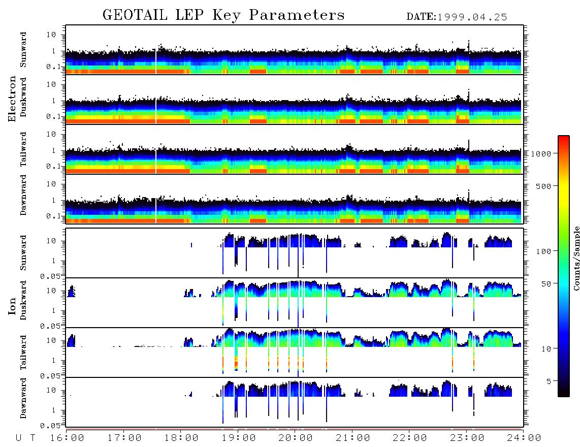Click the "0.1" tick of Electron Duskward panel
580x447 pixels.
pos(53,116)
